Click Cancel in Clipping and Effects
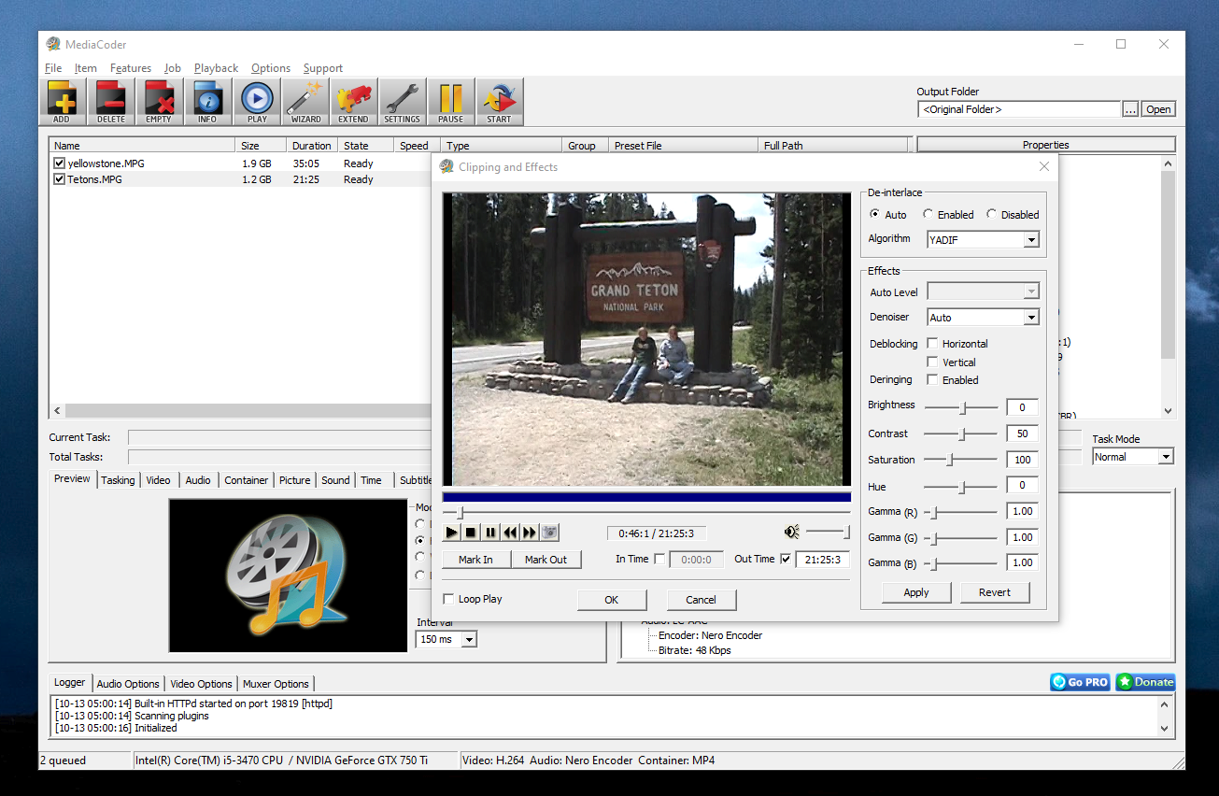 click(702, 600)
